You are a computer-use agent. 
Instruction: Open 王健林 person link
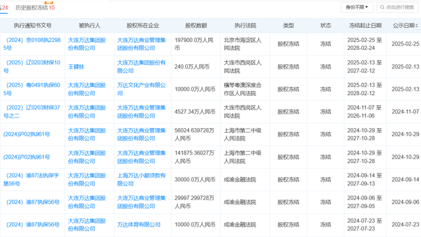tap(76, 67)
